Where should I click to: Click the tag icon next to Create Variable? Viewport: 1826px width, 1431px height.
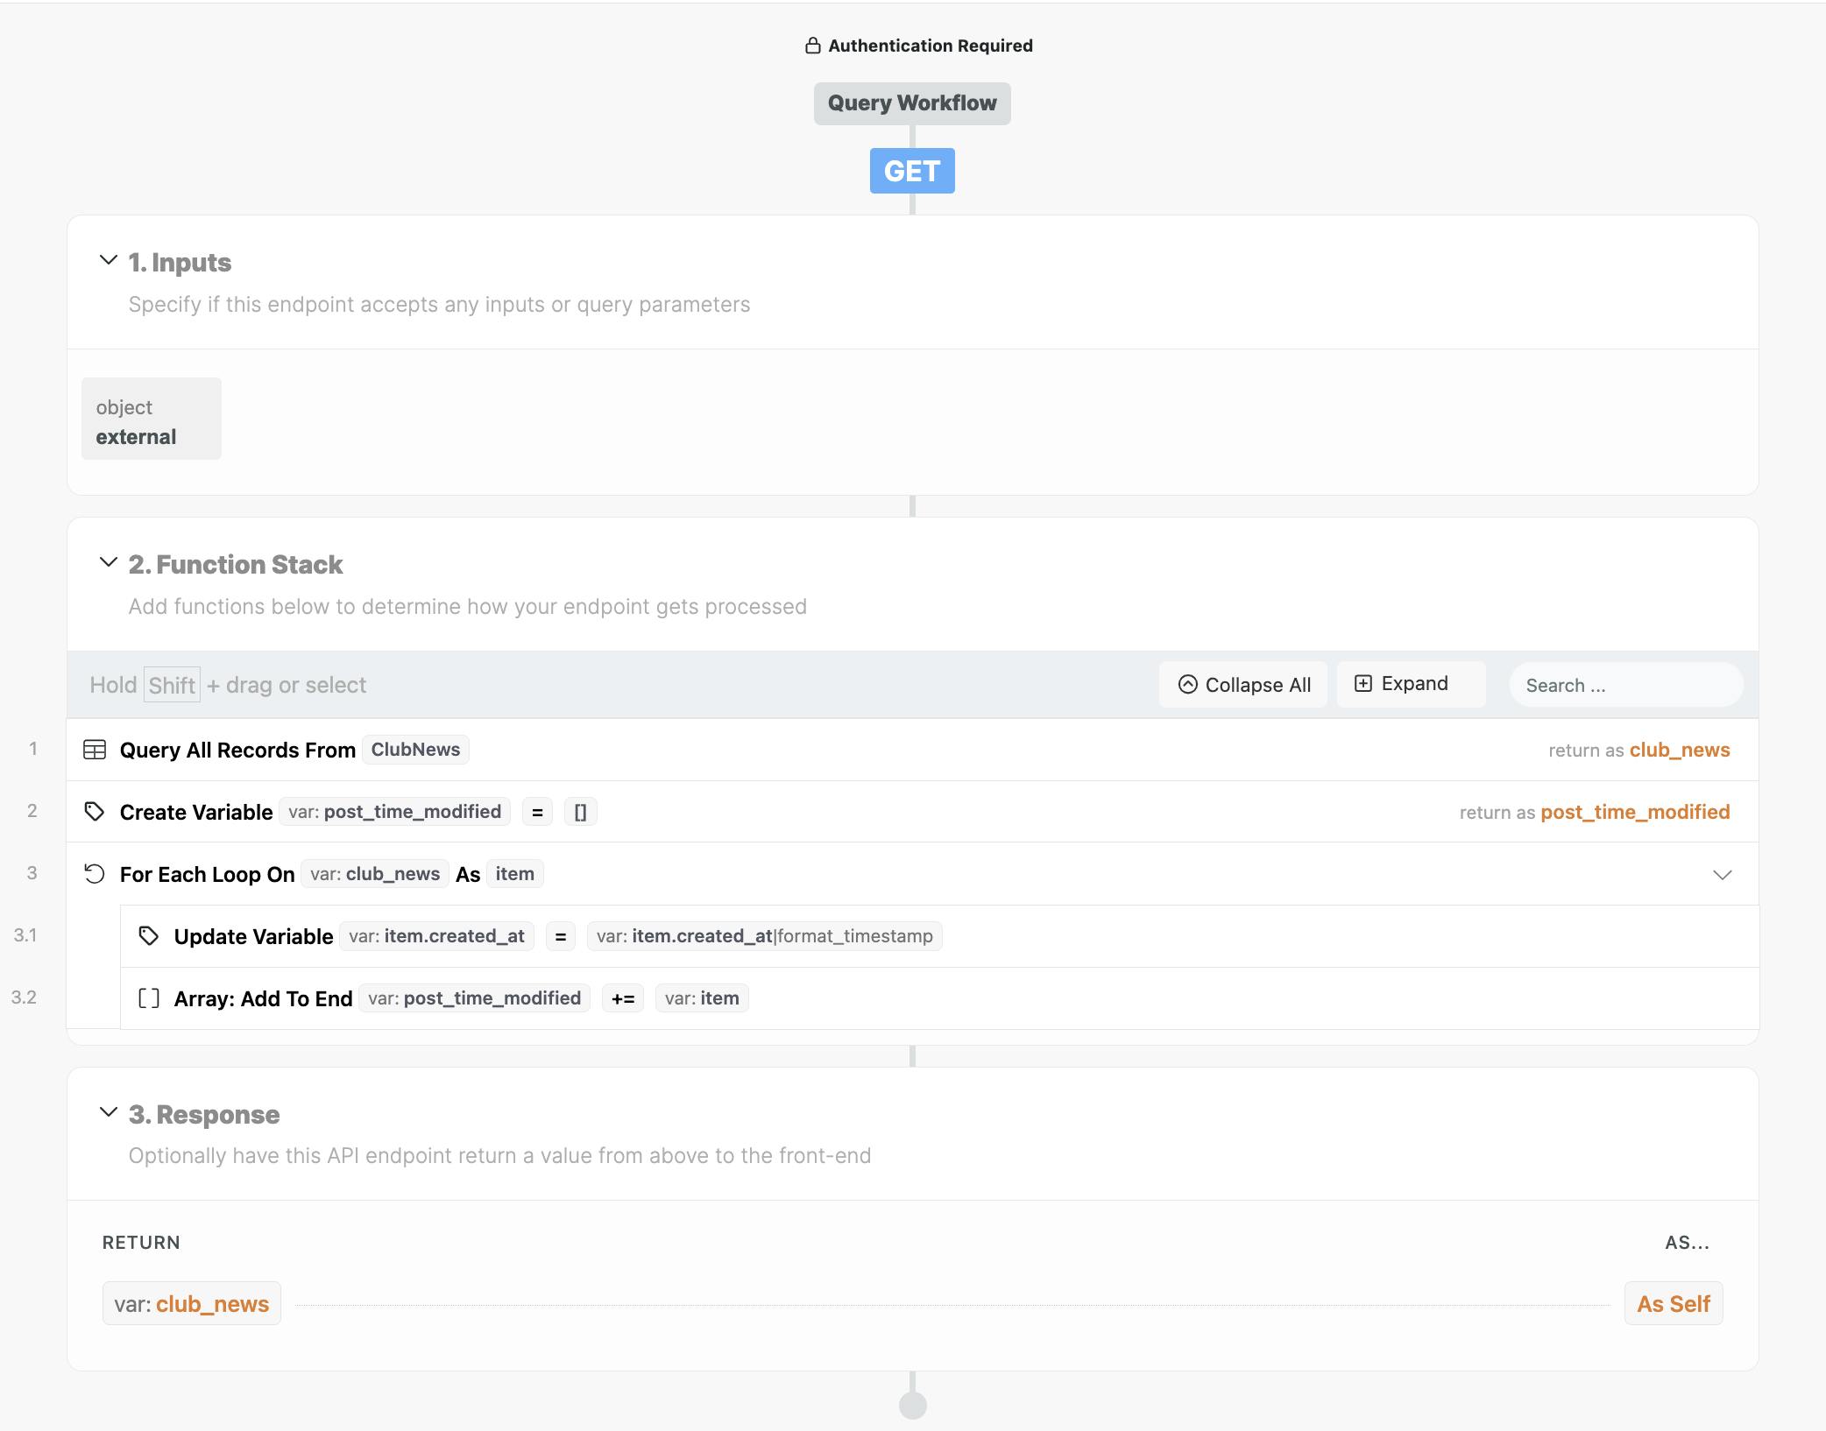point(95,812)
